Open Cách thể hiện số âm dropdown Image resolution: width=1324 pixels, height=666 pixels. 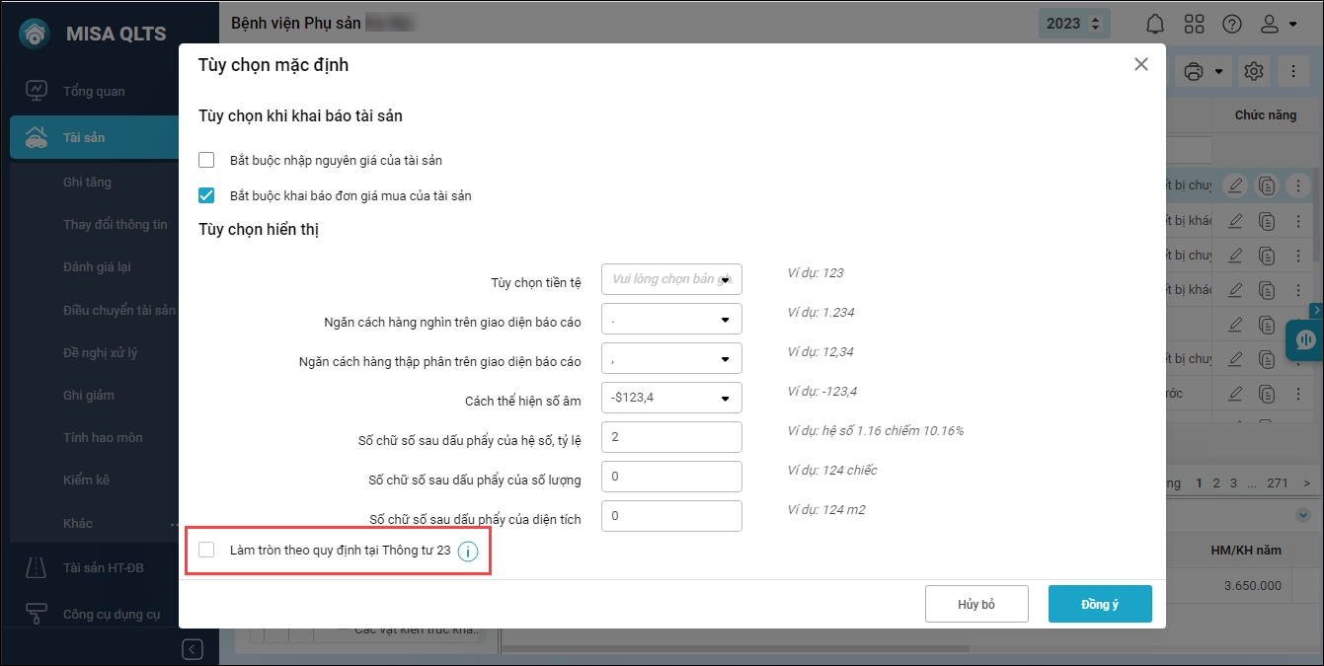tap(671, 398)
